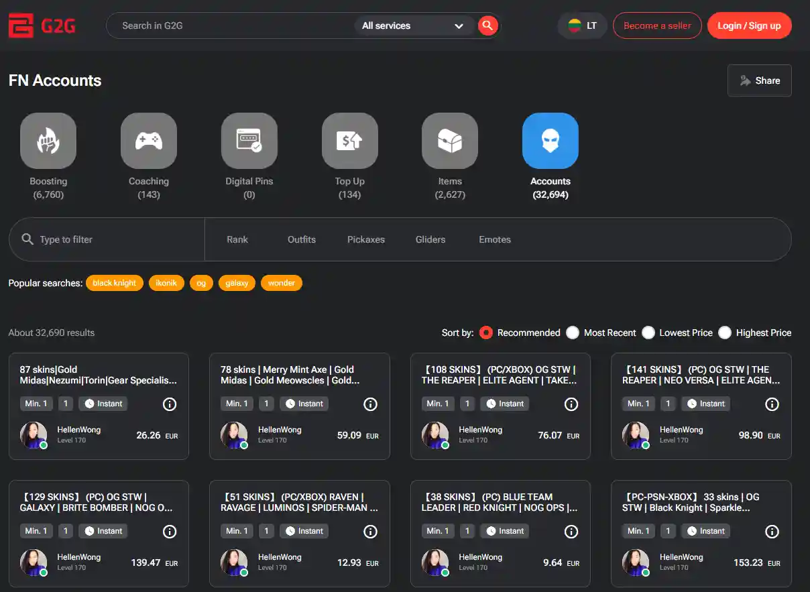Click the orange black knight tag

coord(115,283)
